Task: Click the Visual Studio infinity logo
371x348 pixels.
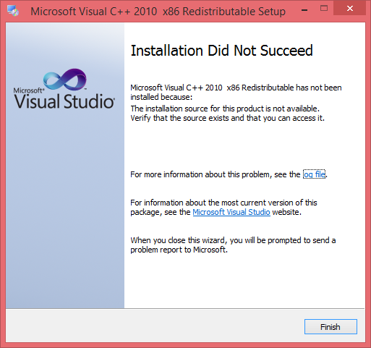Action: (65, 79)
